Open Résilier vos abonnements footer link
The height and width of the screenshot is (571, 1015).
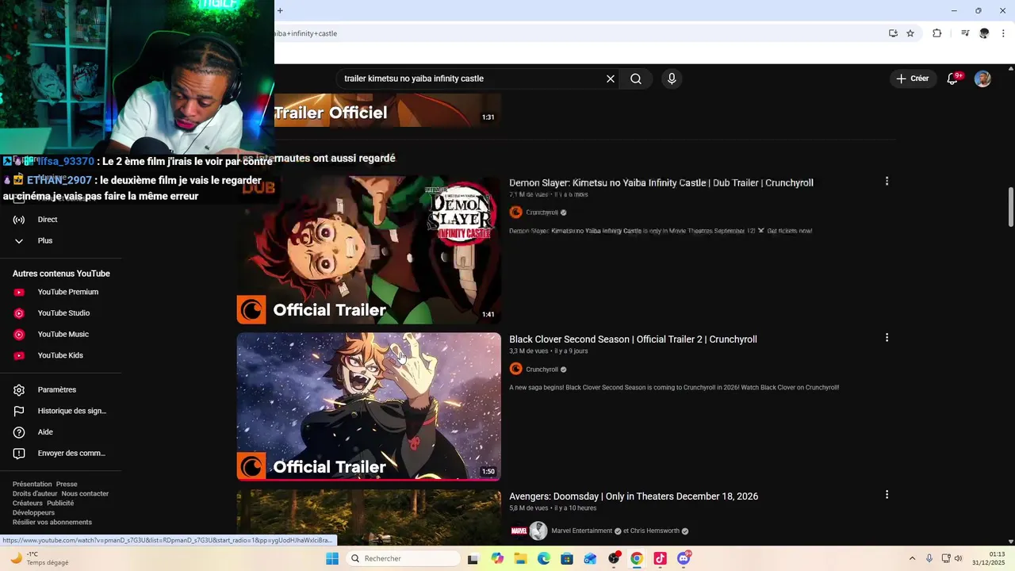point(52,522)
